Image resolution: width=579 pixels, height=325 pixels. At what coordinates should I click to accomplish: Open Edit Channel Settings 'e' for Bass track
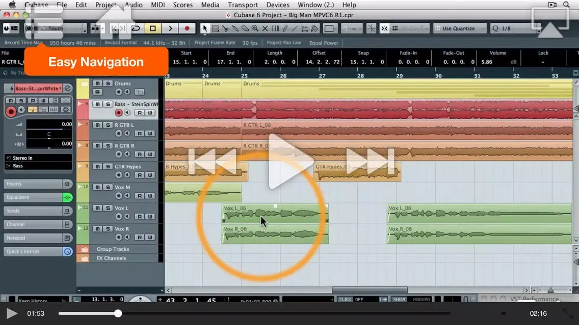click(x=68, y=88)
